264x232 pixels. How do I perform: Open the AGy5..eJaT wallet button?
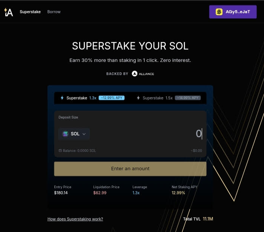click(x=232, y=12)
